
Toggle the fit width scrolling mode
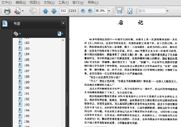119,11
